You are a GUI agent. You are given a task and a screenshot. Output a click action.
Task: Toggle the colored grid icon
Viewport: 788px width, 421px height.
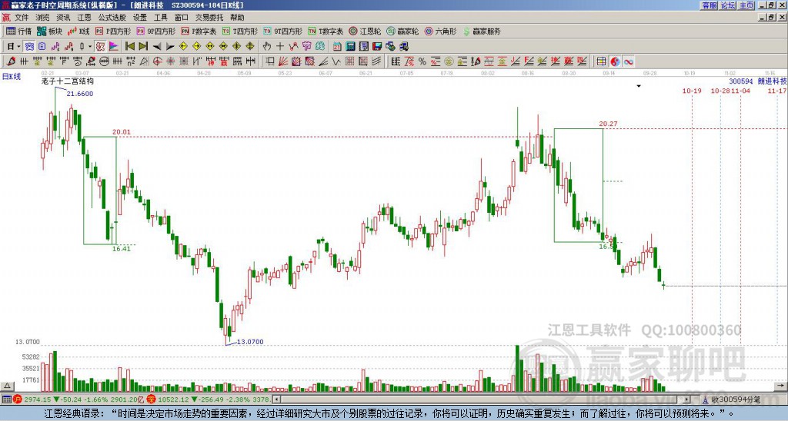pyautogui.click(x=601, y=61)
